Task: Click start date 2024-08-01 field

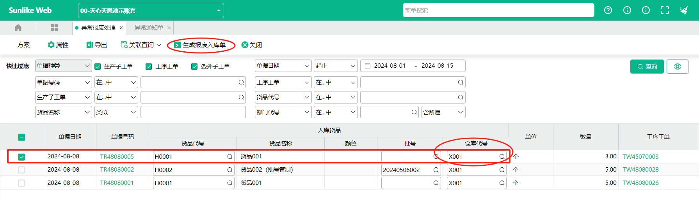Action: click(x=390, y=66)
